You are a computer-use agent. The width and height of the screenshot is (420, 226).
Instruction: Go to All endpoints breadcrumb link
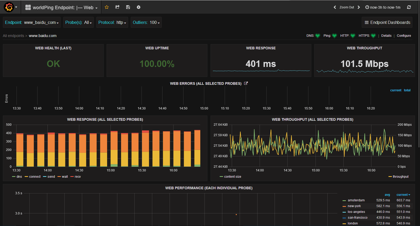13,36
